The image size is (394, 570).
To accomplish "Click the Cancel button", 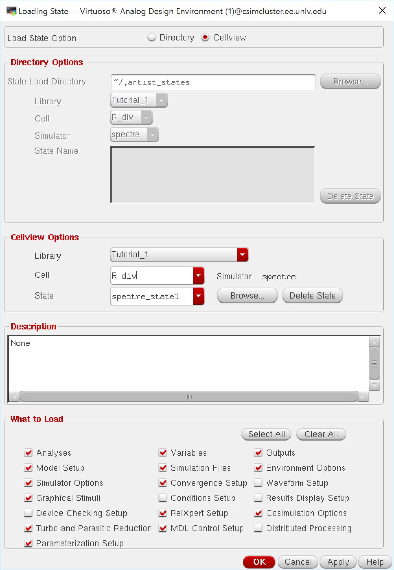I will click(298, 562).
